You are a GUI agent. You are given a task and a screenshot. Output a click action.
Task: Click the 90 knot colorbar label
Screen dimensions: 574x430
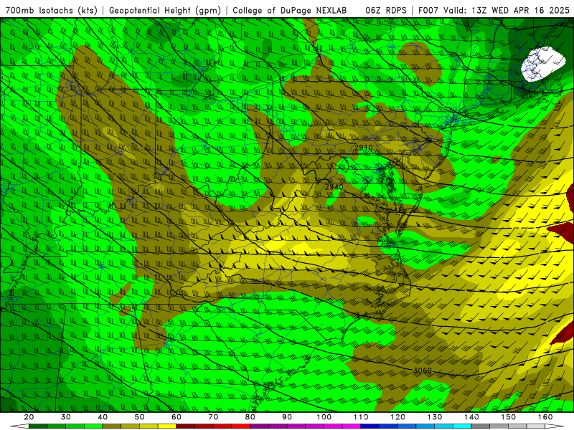point(287,417)
